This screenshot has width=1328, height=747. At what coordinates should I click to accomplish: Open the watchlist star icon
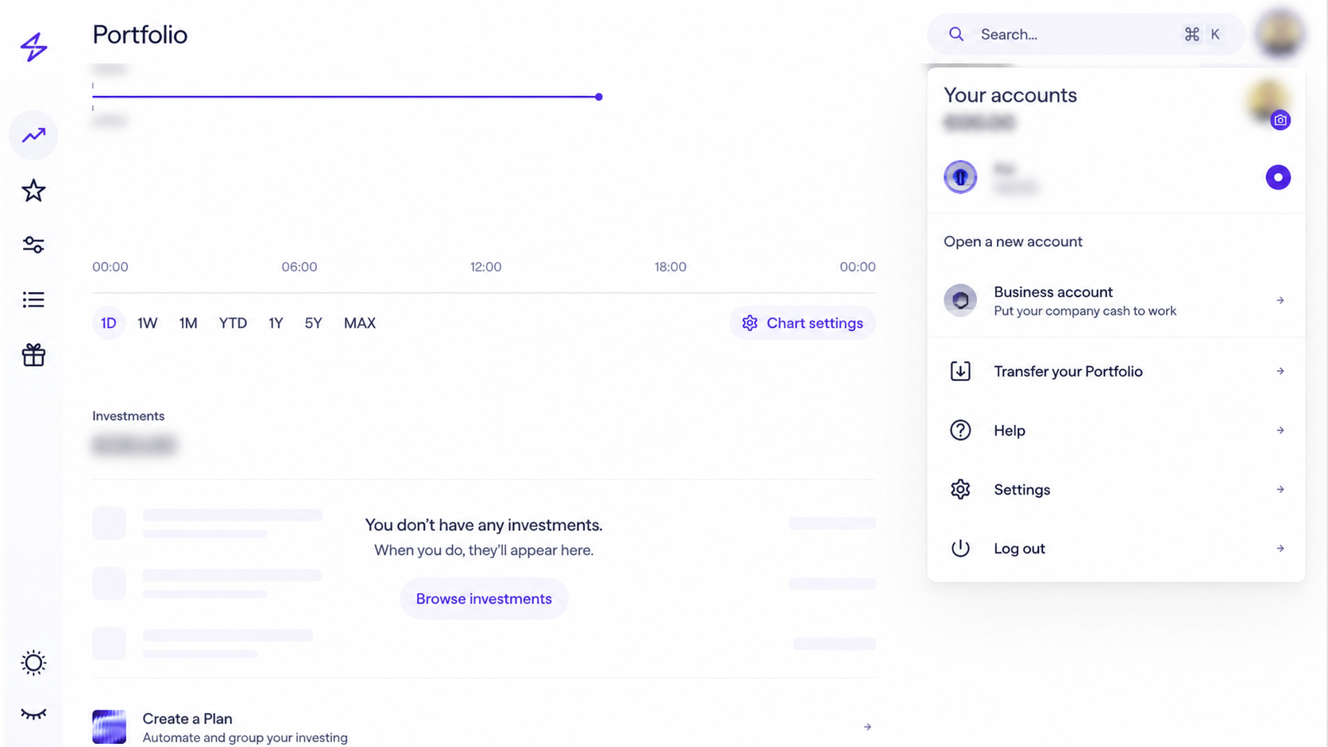(33, 191)
